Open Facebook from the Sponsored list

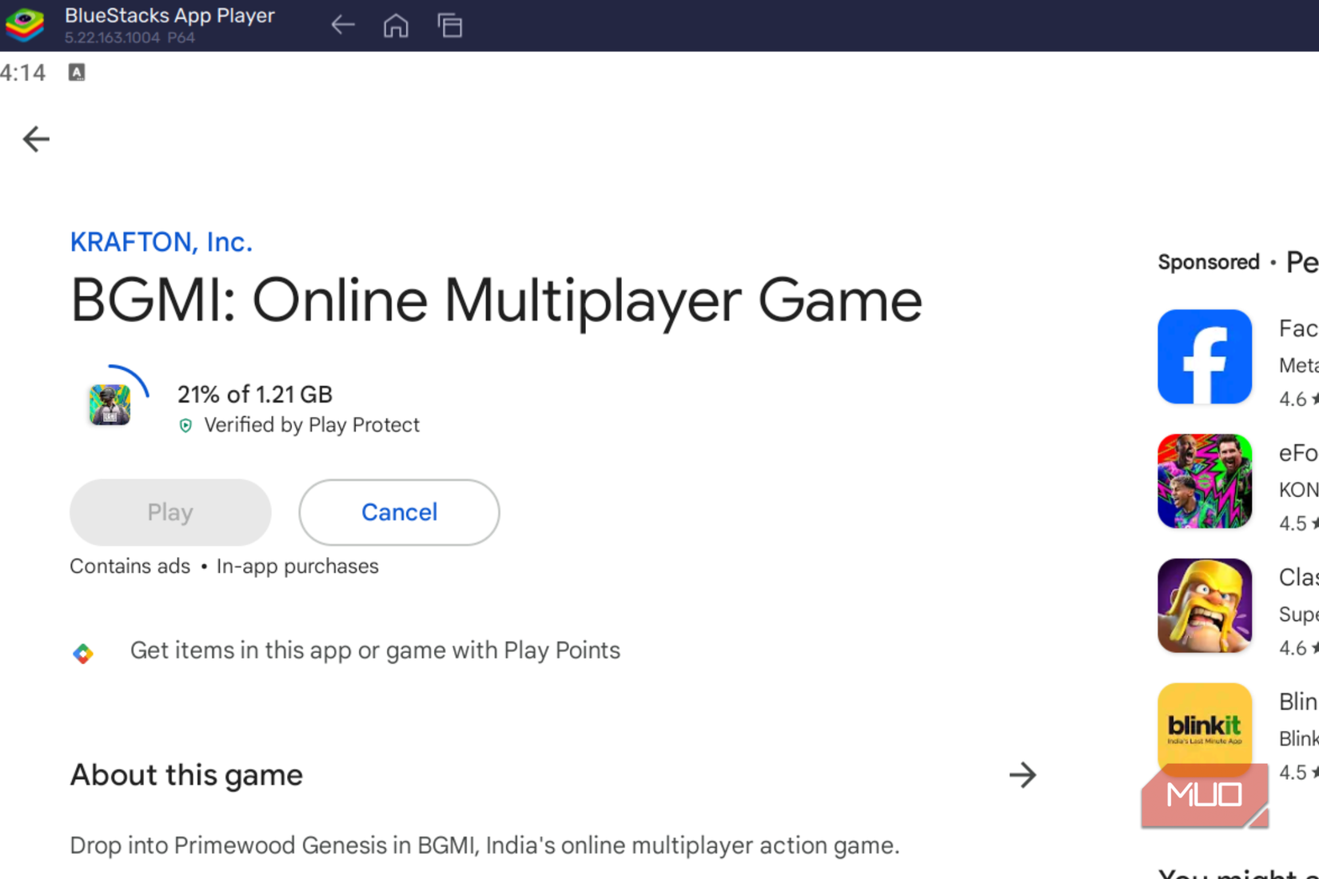[x=1204, y=356]
